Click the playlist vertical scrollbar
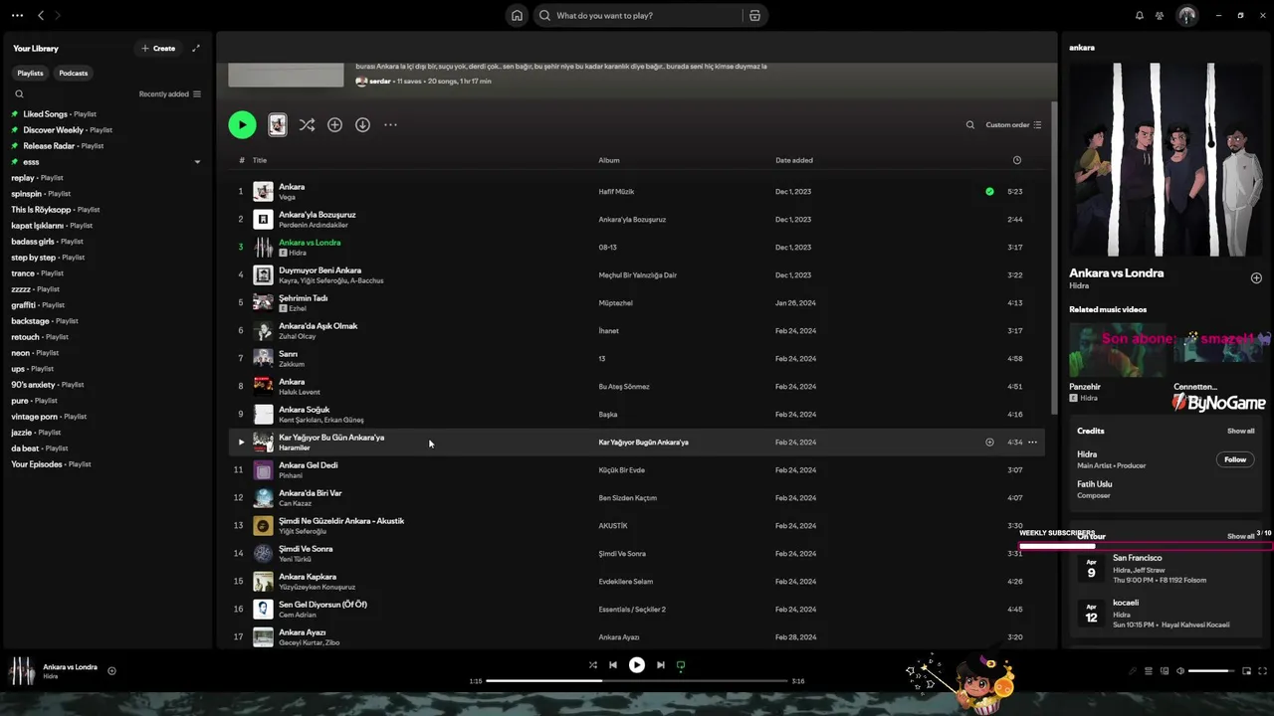 pyautogui.click(x=1054, y=257)
